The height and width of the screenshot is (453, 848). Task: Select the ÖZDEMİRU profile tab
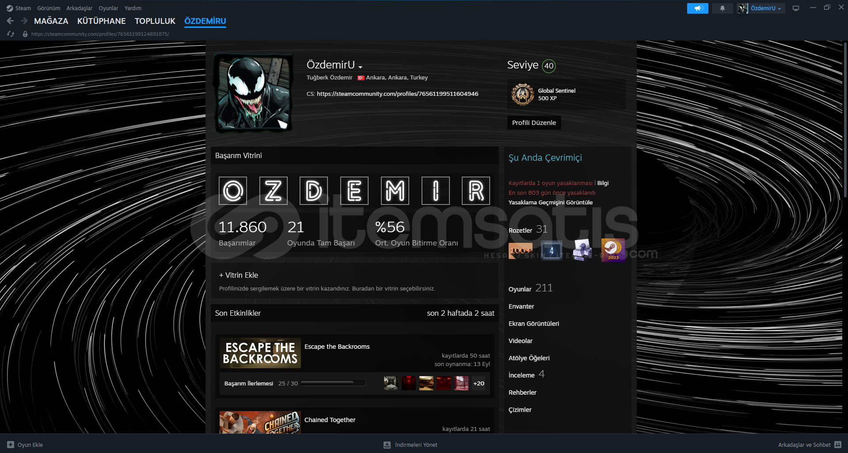coord(205,21)
